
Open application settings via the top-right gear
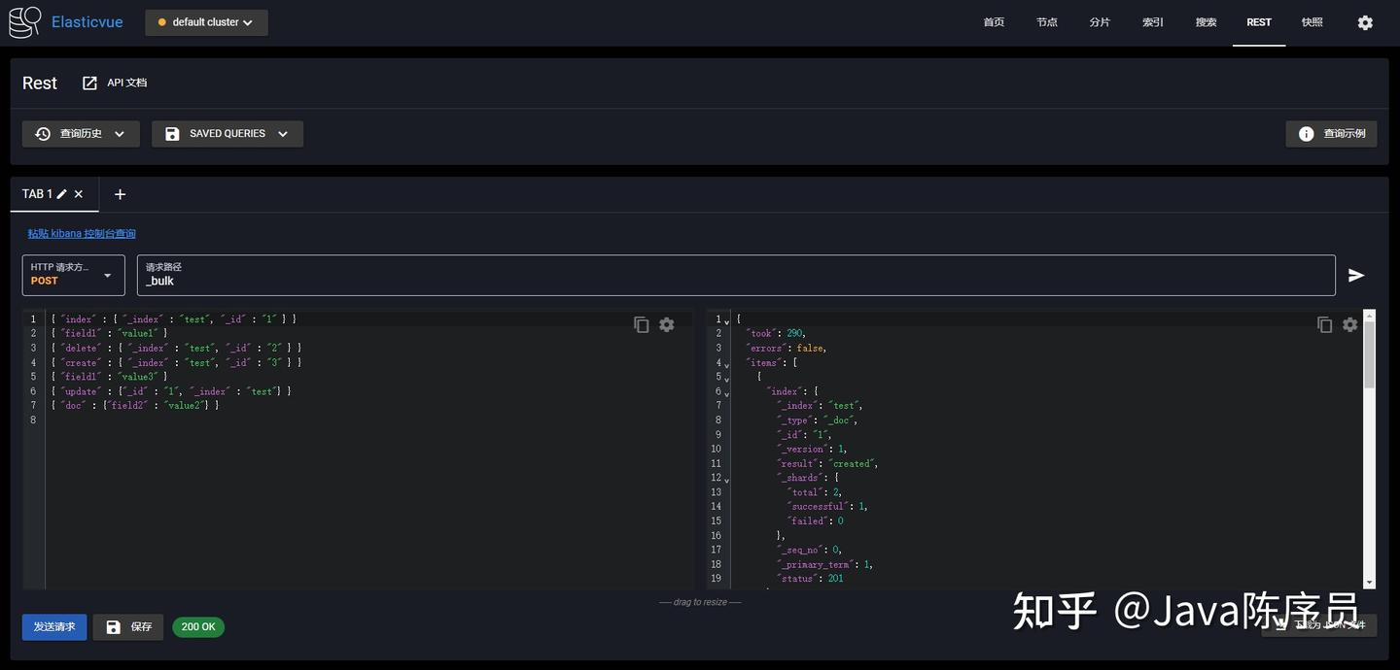tap(1366, 21)
